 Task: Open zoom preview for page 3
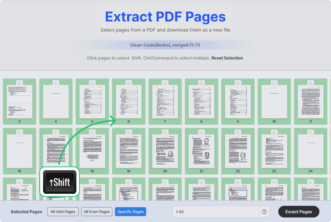19,83
